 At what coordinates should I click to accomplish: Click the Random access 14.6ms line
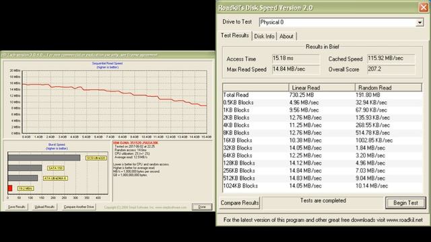pos(131,150)
